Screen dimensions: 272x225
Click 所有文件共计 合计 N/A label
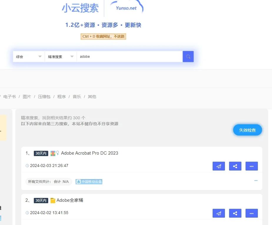(49, 182)
